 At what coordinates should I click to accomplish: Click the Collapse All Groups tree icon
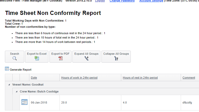tap(116, 58)
